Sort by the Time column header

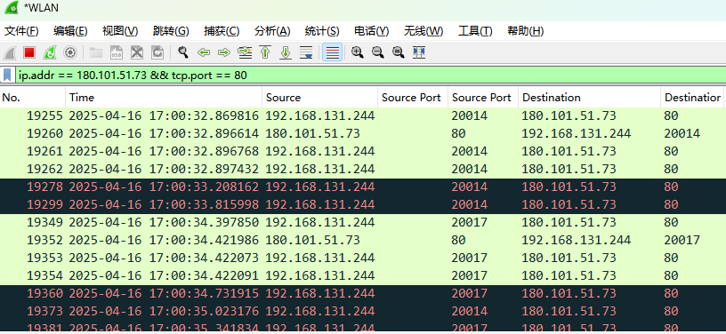click(164, 98)
